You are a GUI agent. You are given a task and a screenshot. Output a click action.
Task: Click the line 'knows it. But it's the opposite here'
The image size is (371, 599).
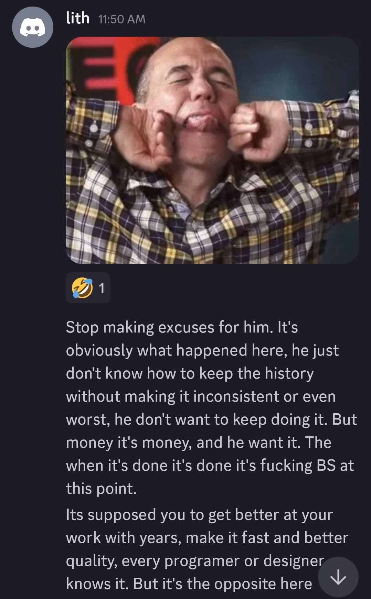189,584
